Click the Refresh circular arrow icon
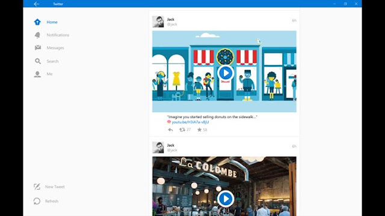Image resolution: width=385 pixels, height=216 pixels. [x=37, y=201]
